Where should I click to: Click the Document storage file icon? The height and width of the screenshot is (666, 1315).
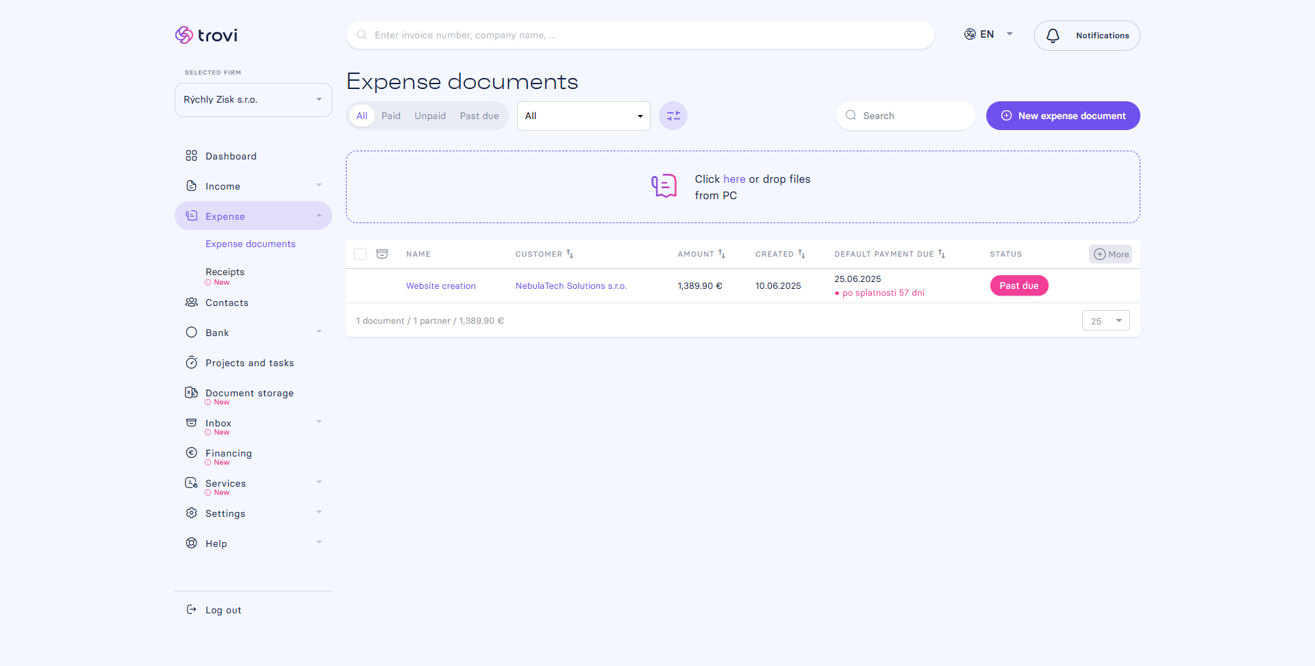point(191,393)
